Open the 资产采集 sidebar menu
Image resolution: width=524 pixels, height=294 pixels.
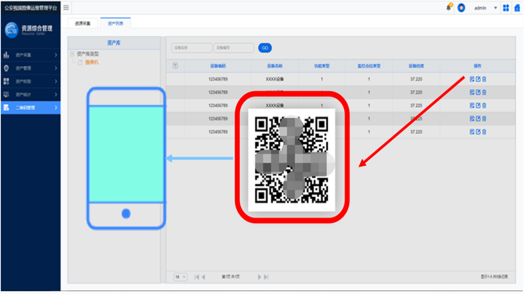point(31,55)
